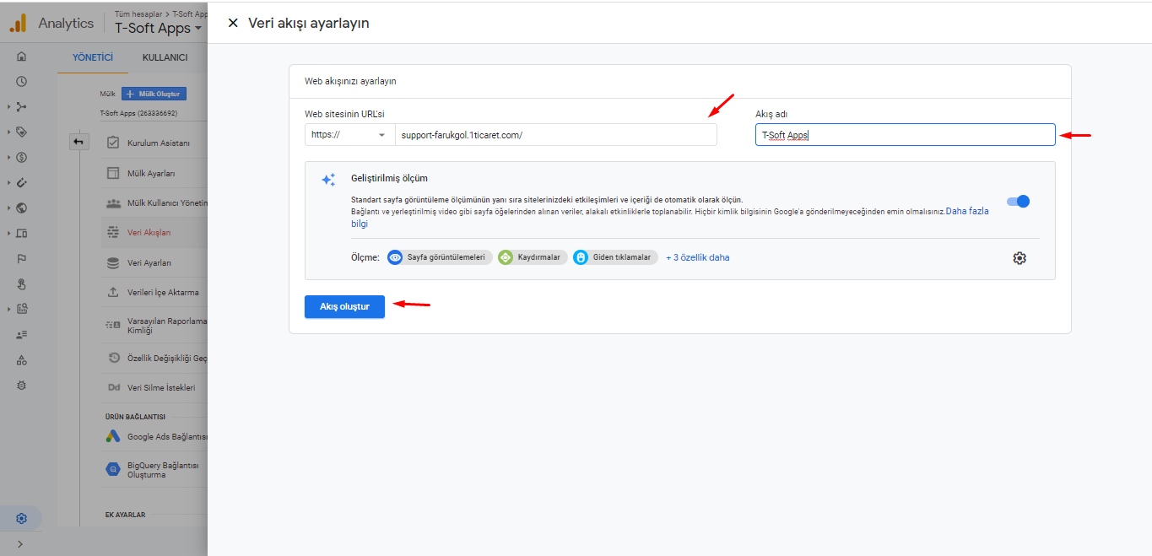Open Veri Akışları menu item

[x=154, y=233]
